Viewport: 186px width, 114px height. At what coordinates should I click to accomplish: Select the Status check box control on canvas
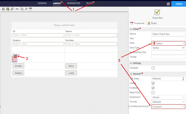click(x=15, y=59)
